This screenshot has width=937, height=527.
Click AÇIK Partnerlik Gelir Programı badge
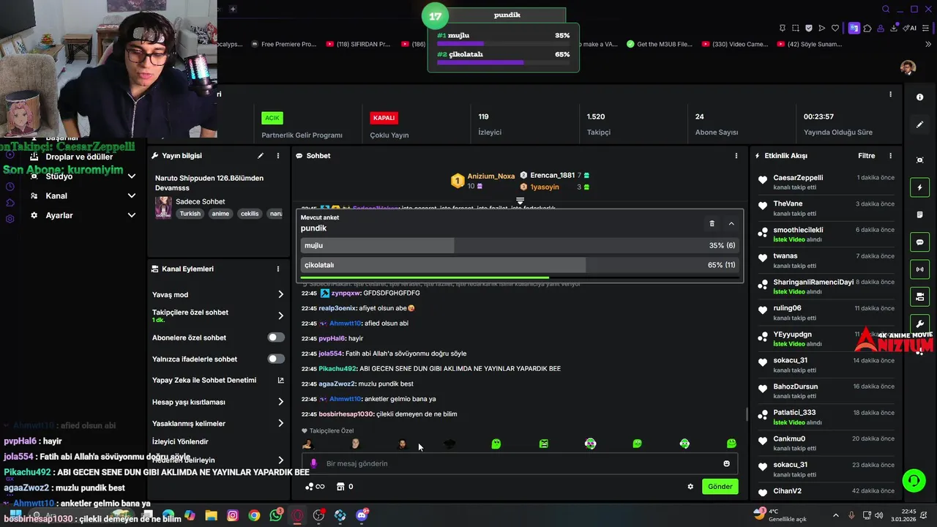pyautogui.click(x=272, y=118)
